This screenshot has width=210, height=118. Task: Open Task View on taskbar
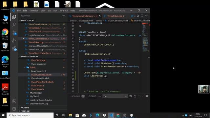pyautogui.click(x=63, y=115)
